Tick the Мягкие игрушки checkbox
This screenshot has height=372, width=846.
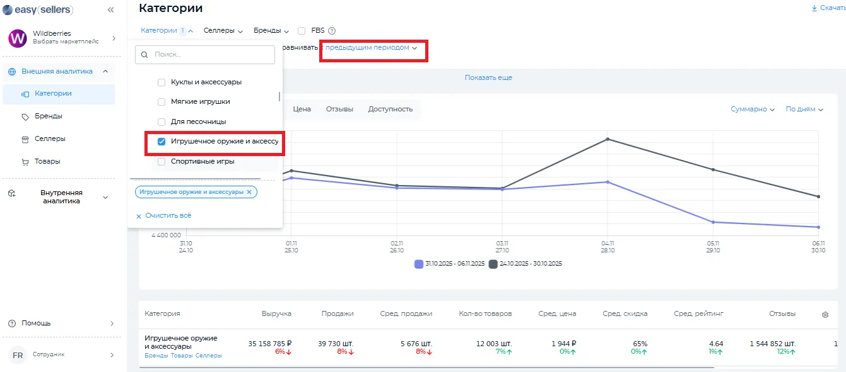click(x=162, y=102)
